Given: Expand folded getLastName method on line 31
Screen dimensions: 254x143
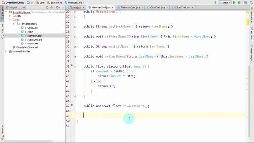Looking at the screenshot, I should [x=75, y=47].
